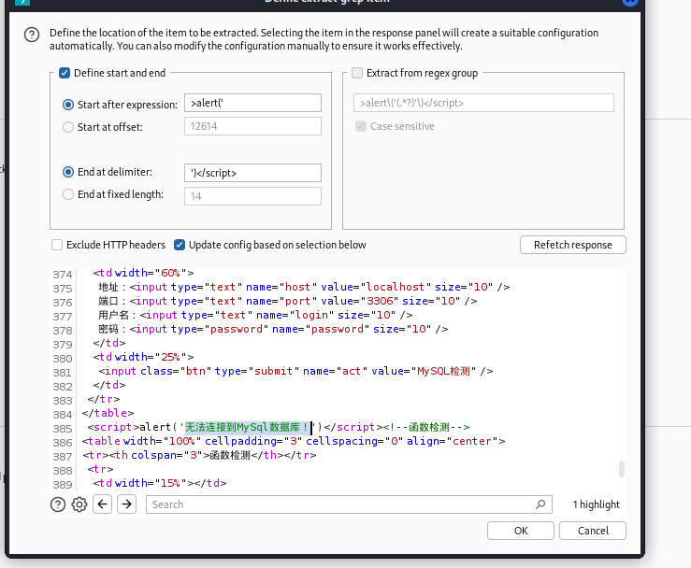Select Start at offset radio button

[x=68, y=127]
